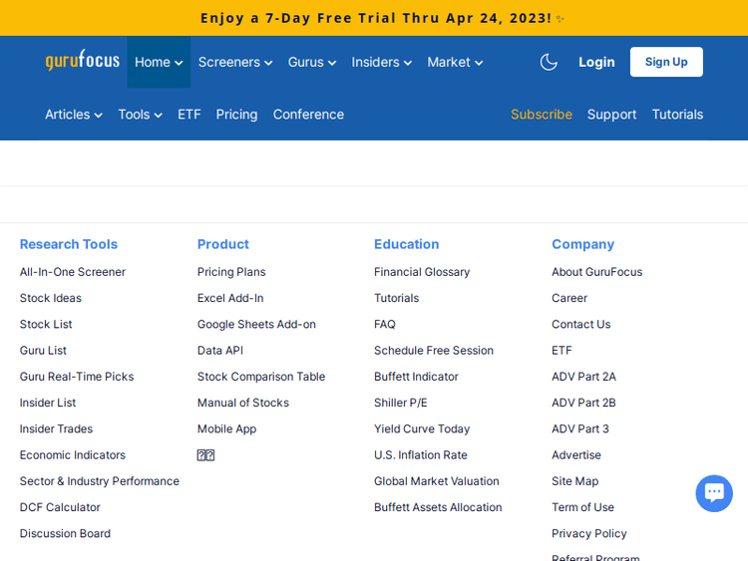This screenshot has height=561, width=748.
Task: Open the All-In-One Screener link
Action: coord(73,272)
